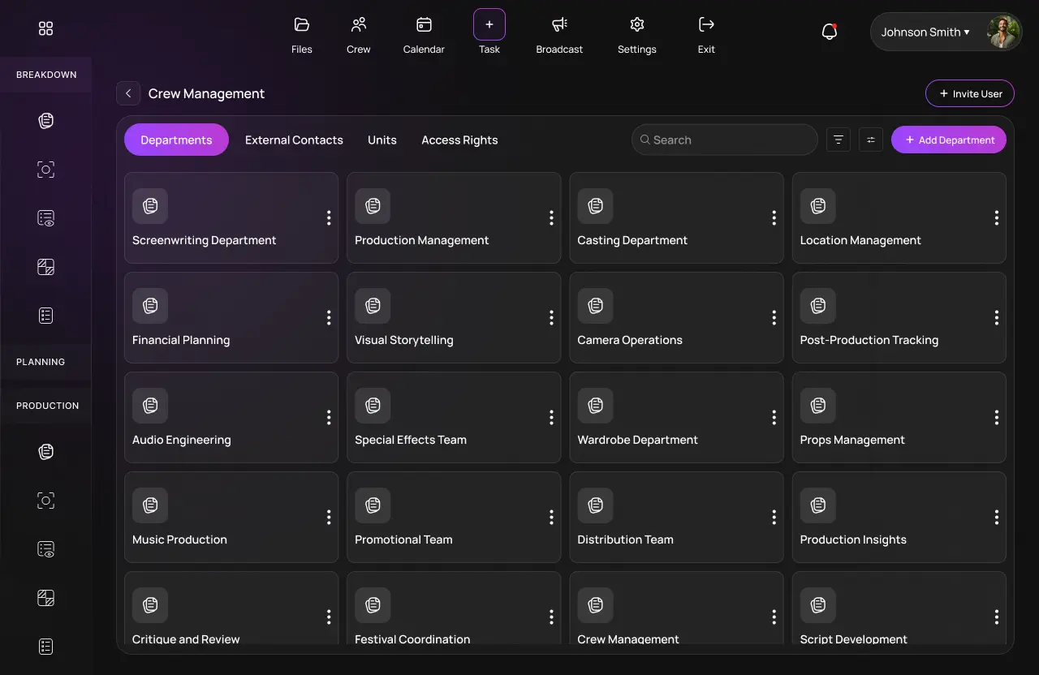Click the filter adjustments icon near search
Screen dimensions: 1039x675
(x=870, y=139)
